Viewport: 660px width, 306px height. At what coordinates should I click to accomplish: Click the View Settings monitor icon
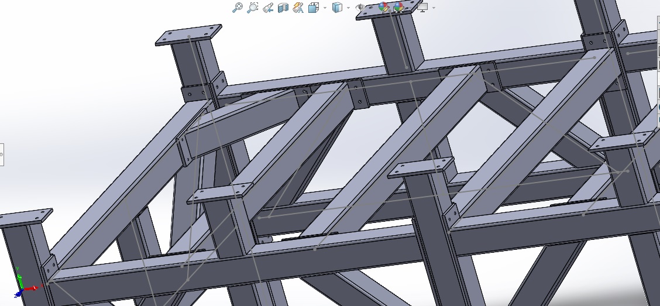[x=422, y=7]
